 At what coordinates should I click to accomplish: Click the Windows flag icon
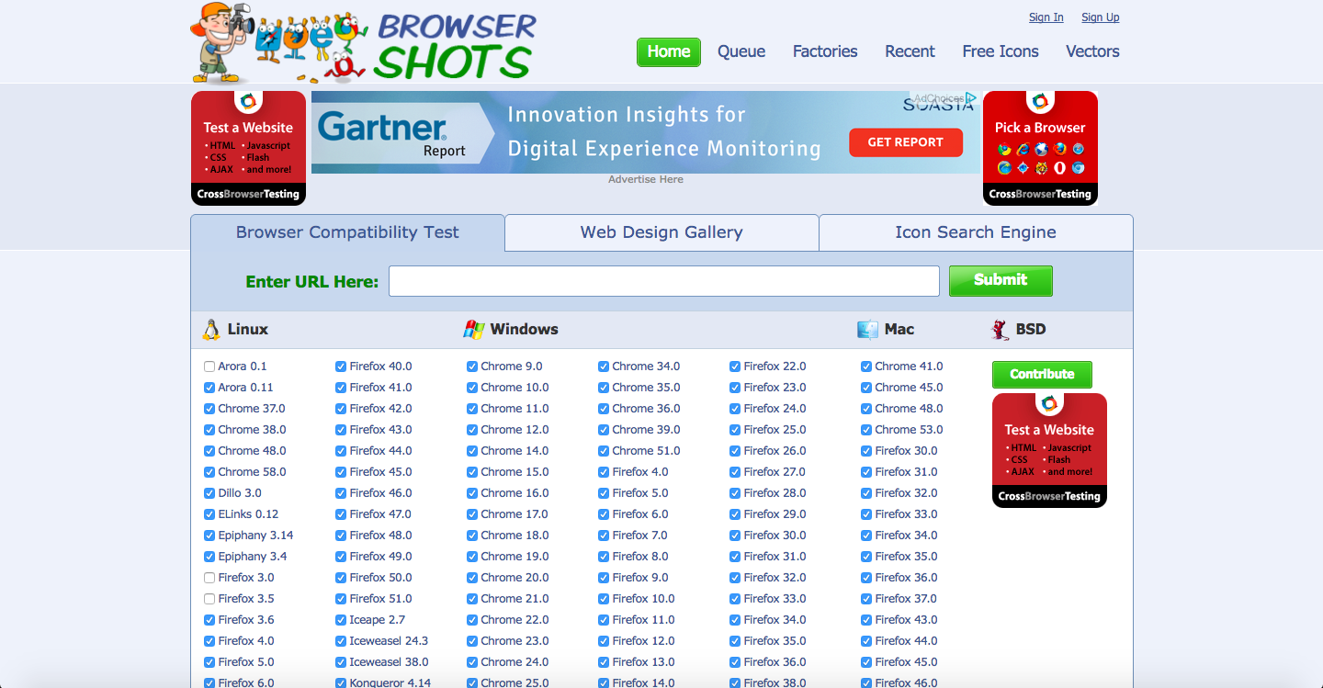(473, 330)
